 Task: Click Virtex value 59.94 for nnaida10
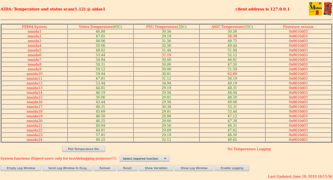(100, 74)
